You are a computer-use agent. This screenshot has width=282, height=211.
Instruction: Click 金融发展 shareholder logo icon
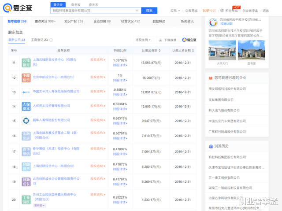pyautogui.click(x=26, y=136)
